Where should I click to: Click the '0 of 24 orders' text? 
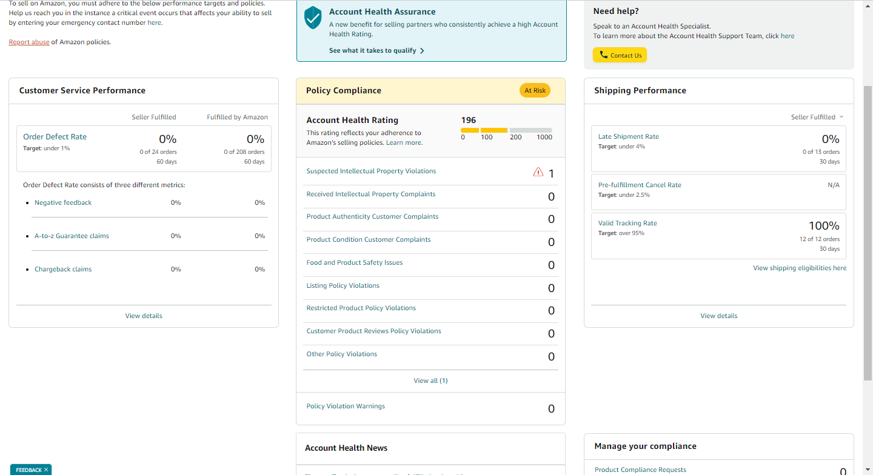pyautogui.click(x=158, y=152)
